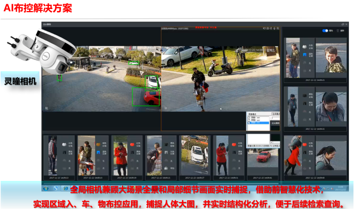The image size is (360, 215).
Task: Toggle the blue 属性 attribute switch
Action: [x=325, y=31]
